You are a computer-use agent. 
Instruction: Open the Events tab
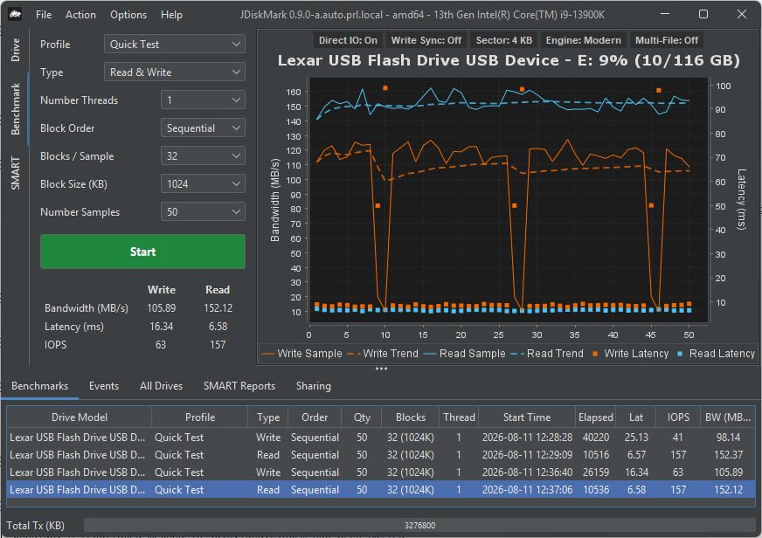point(104,386)
